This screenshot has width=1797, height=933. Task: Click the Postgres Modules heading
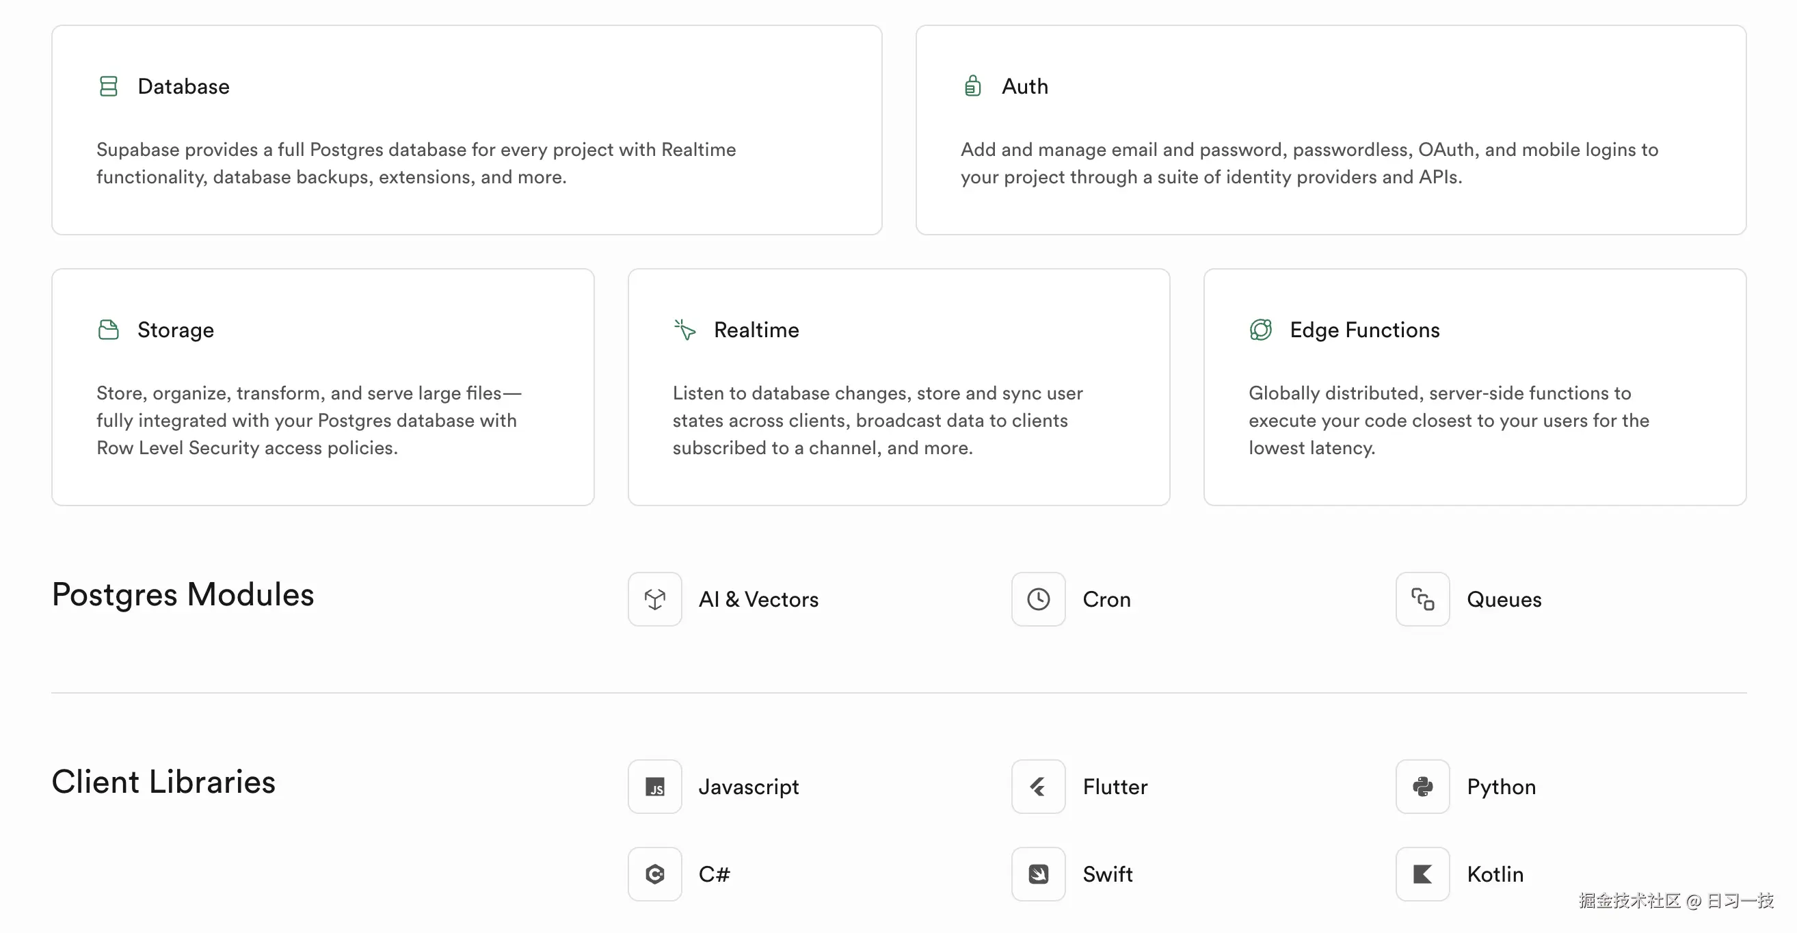click(x=183, y=595)
